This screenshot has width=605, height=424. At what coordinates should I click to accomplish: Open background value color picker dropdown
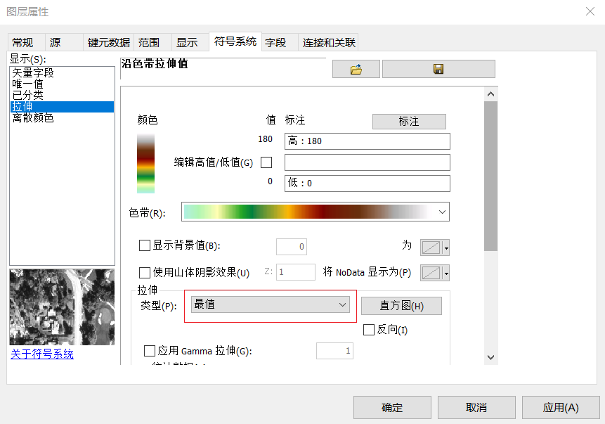[446, 248]
